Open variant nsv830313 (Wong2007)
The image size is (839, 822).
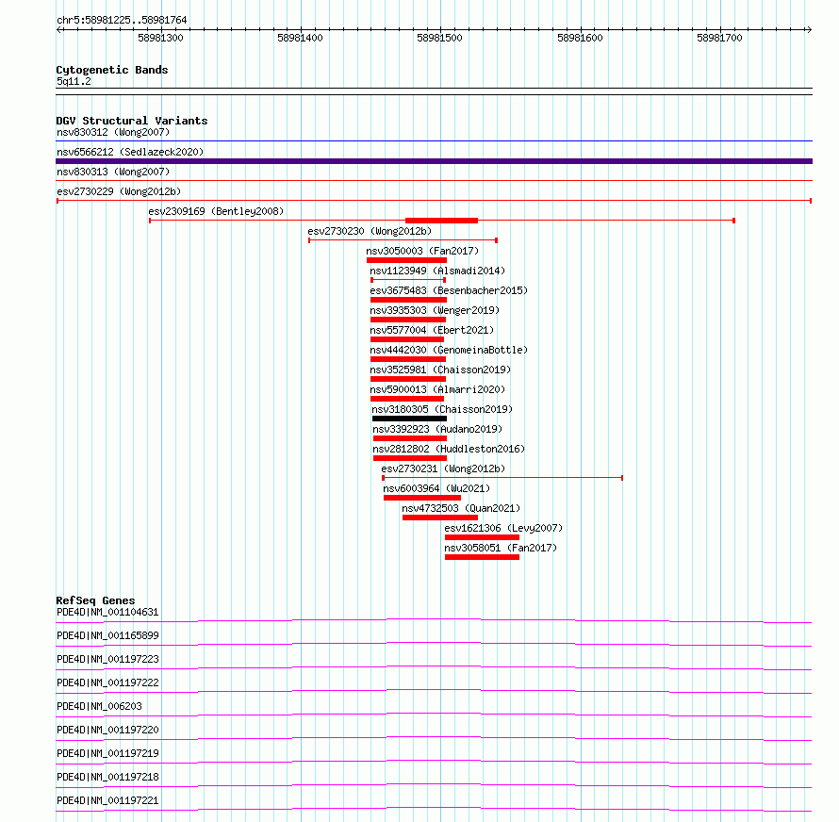click(x=113, y=172)
